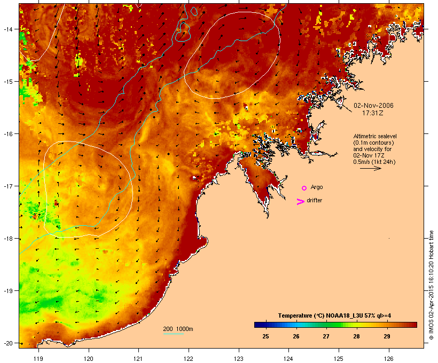Click the '0.5m/s (1kt 24h)' text
This screenshot has width=438, height=363.
[374, 162]
